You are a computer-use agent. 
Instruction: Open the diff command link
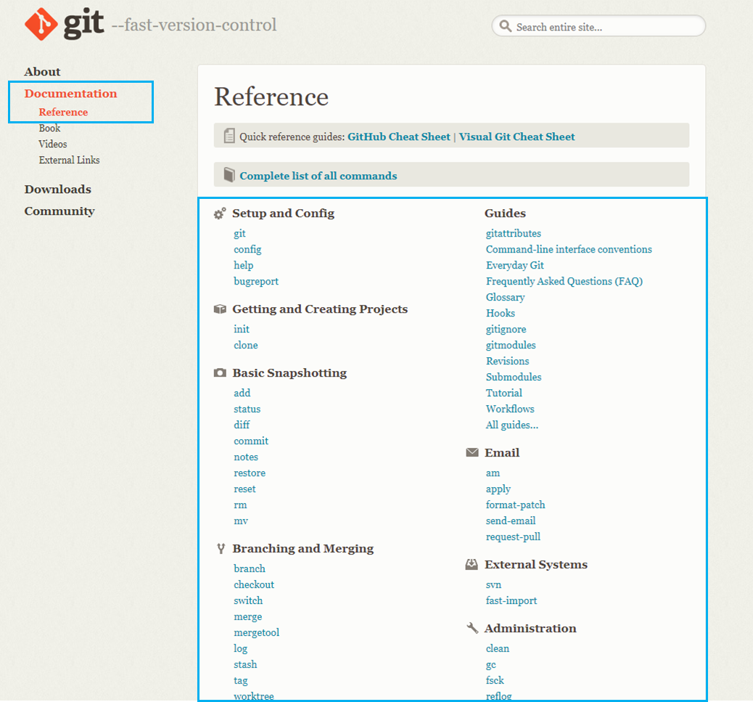coord(242,425)
